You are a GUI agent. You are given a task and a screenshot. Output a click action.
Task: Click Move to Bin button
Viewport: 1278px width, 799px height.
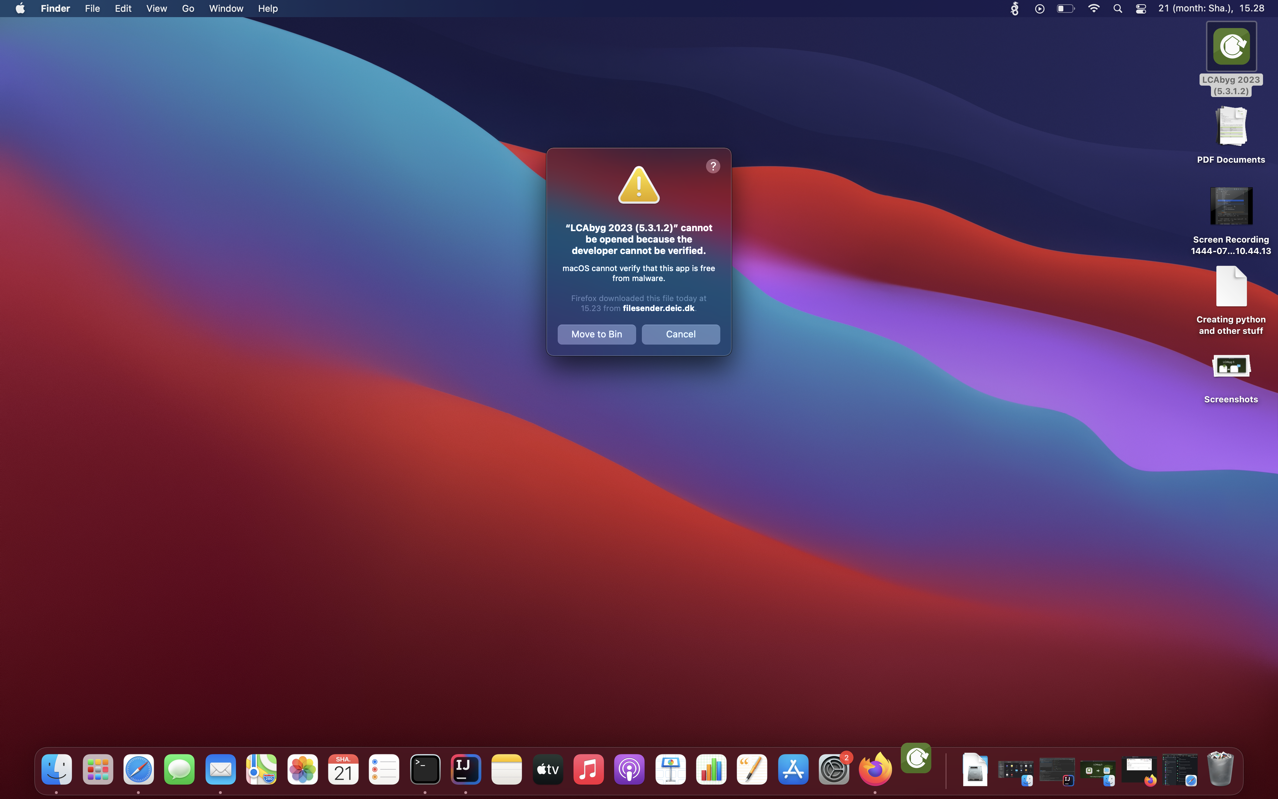tap(596, 334)
